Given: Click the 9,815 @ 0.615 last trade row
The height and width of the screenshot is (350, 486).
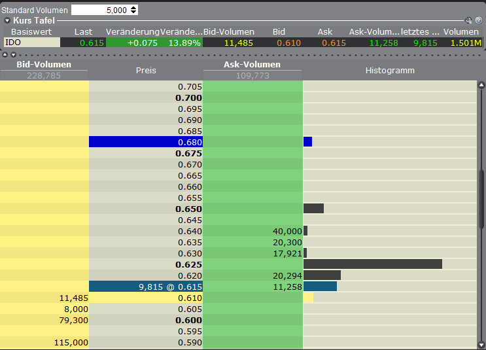Looking at the screenshot, I should [x=146, y=287].
